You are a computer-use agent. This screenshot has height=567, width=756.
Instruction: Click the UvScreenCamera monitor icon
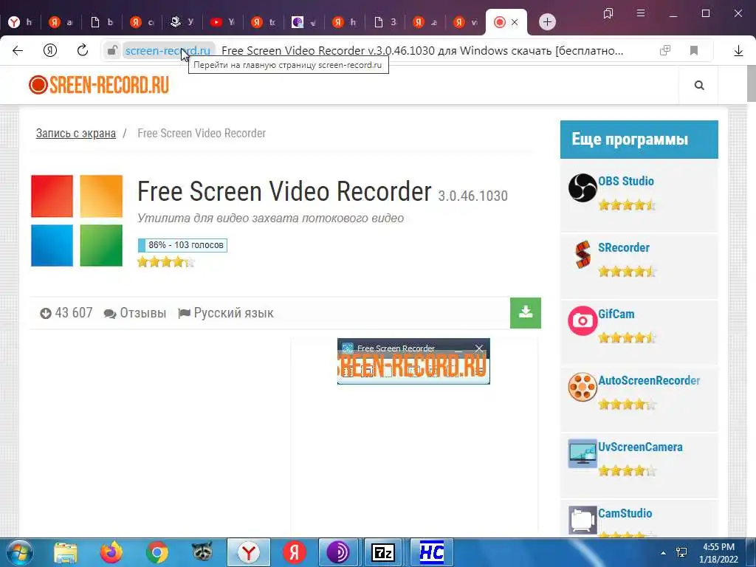click(x=583, y=453)
